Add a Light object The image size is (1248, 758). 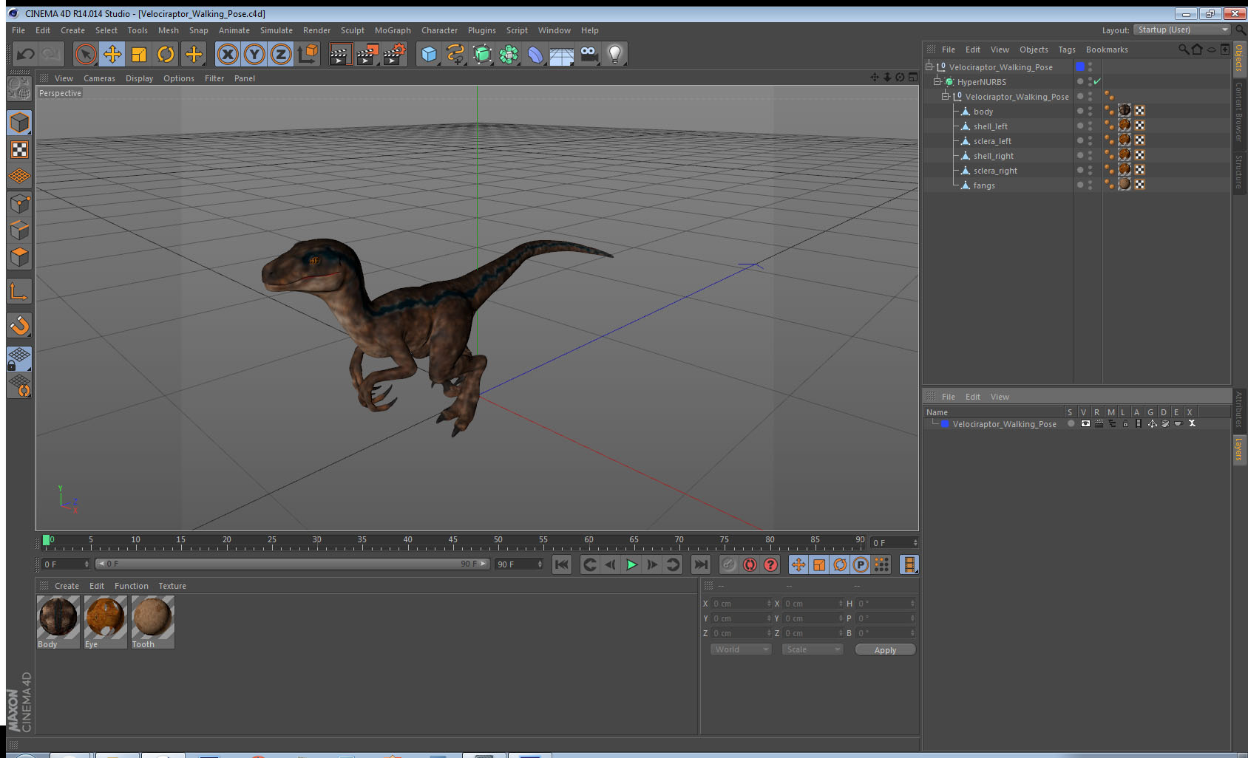pyautogui.click(x=615, y=54)
